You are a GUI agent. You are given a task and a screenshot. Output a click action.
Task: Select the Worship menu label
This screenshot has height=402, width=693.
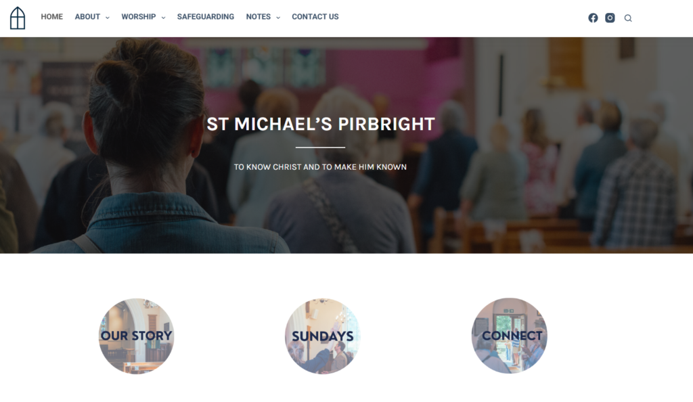pyautogui.click(x=138, y=17)
